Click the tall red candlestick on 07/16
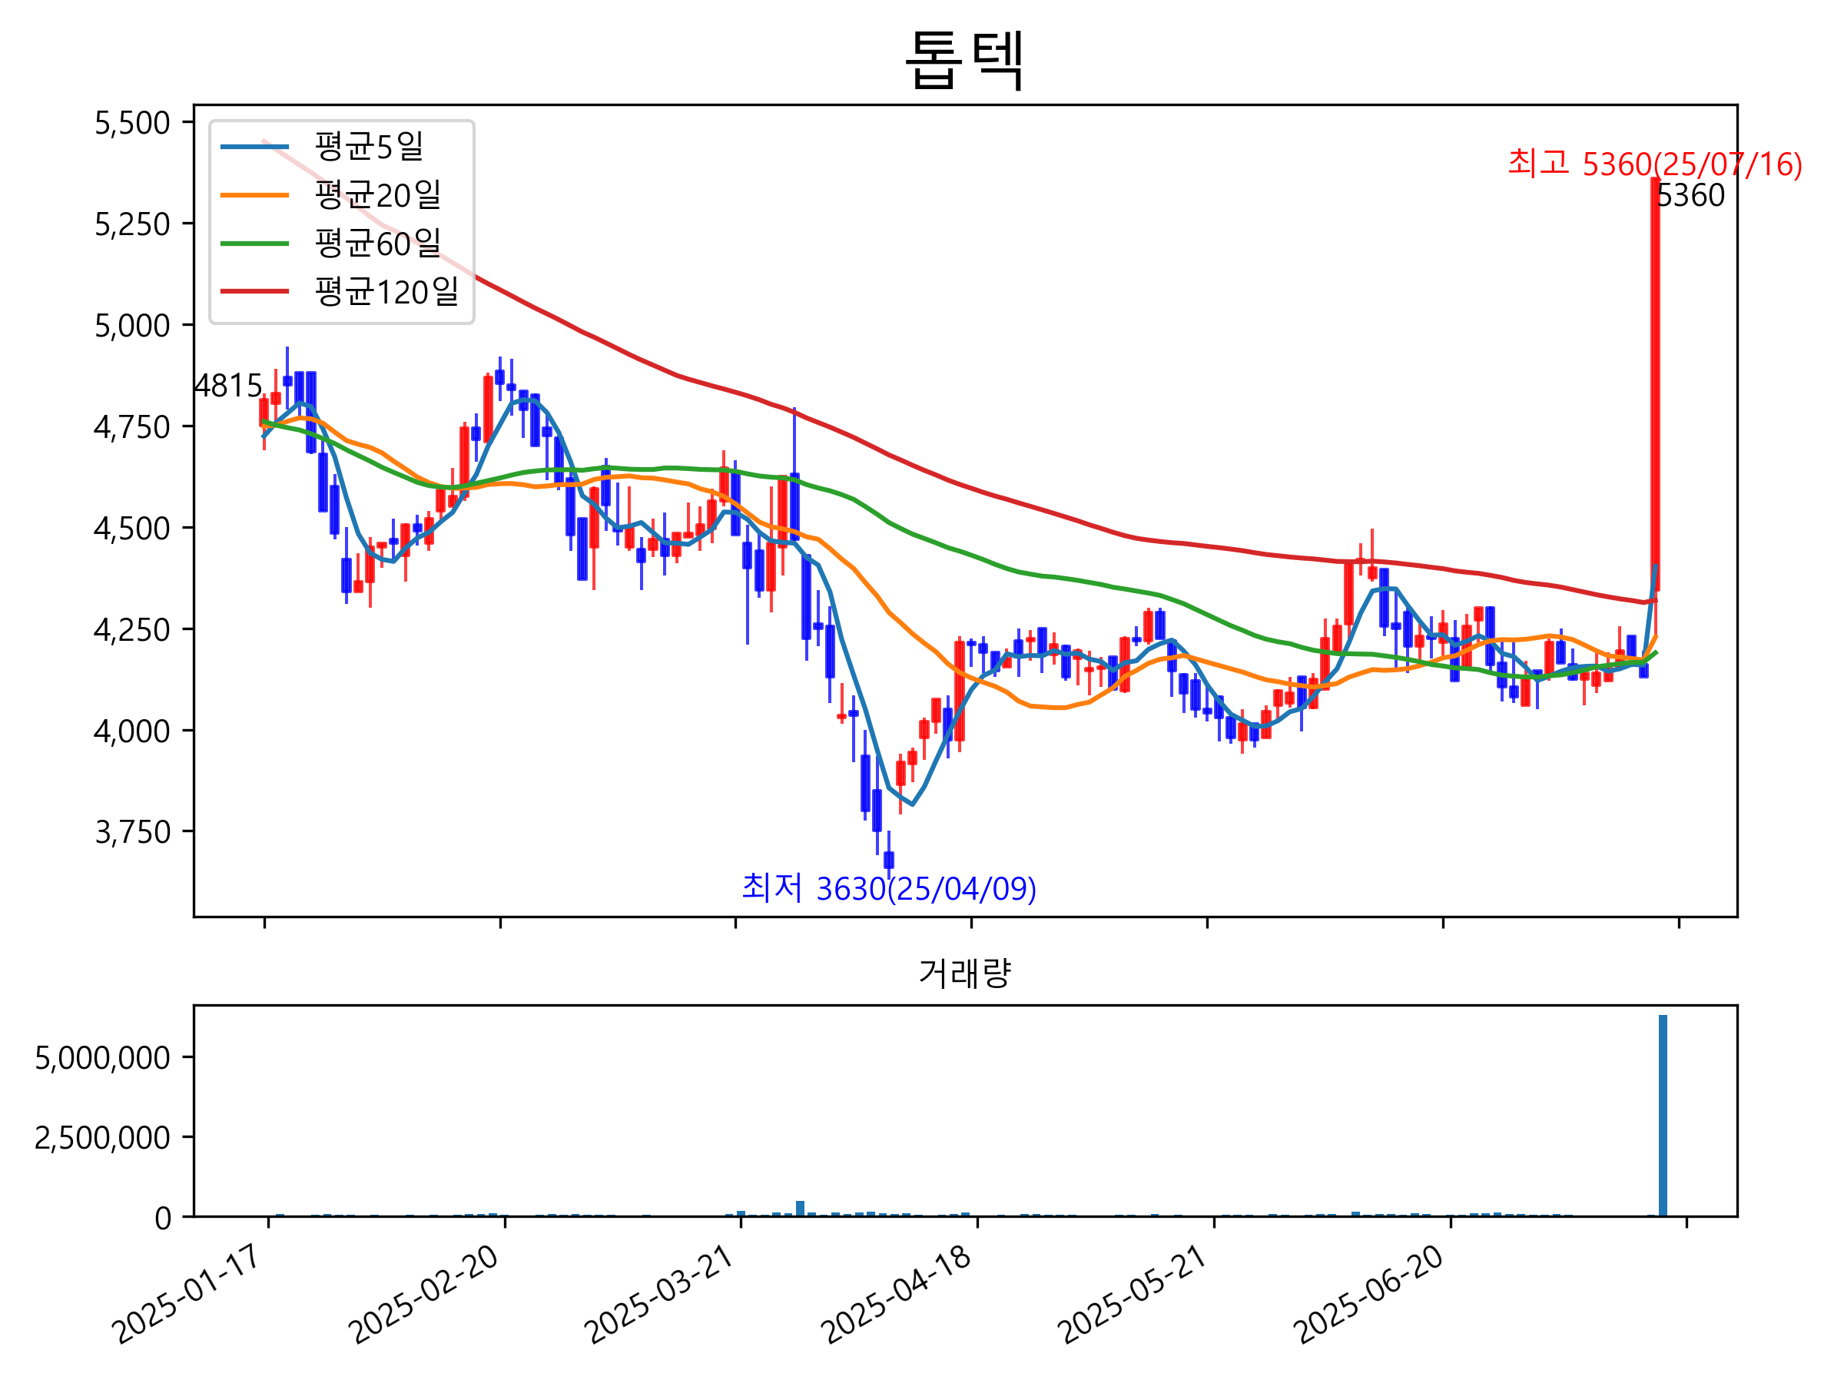 point(1655,375)
